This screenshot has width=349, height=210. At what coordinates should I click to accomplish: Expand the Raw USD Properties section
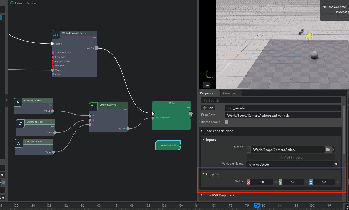coord(201,195)
